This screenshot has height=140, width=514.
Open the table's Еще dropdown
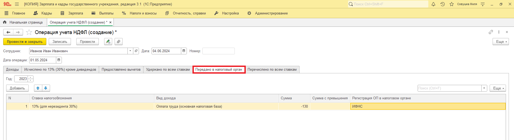[498, 88]
